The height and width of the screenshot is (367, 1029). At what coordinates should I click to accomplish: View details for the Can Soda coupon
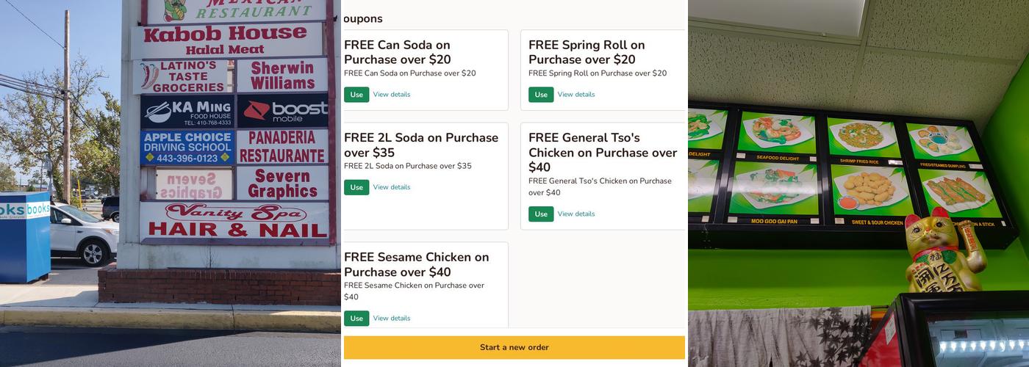(392, 95)
